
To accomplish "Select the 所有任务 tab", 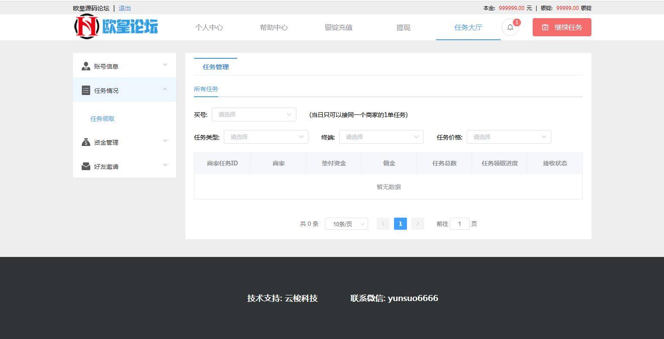I will tap(206, 89).
